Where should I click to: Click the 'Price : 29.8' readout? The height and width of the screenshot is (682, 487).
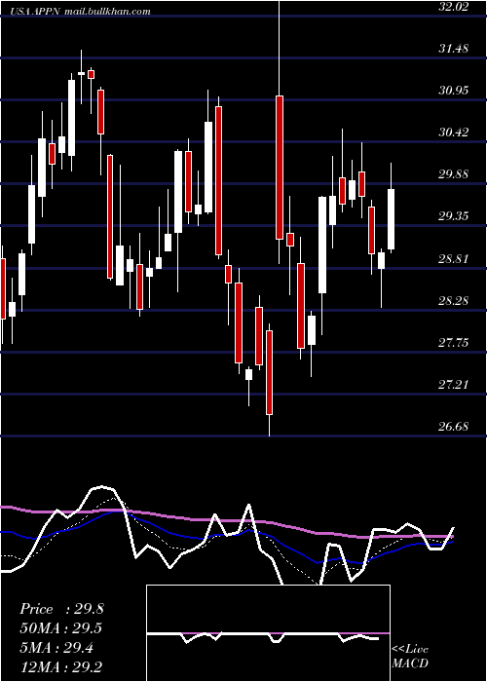click(61, 609)
